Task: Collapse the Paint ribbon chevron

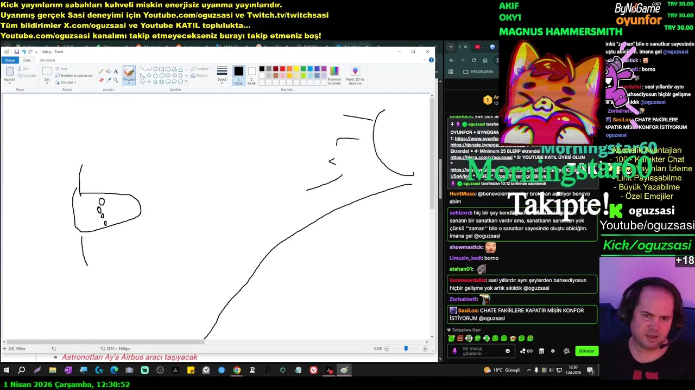Action: [x=424, y=60]
